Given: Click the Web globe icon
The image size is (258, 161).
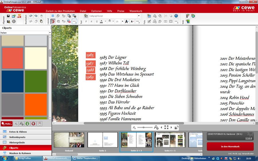Looking at the screenshot, I should pyautogui.click(x=193, y=16).
